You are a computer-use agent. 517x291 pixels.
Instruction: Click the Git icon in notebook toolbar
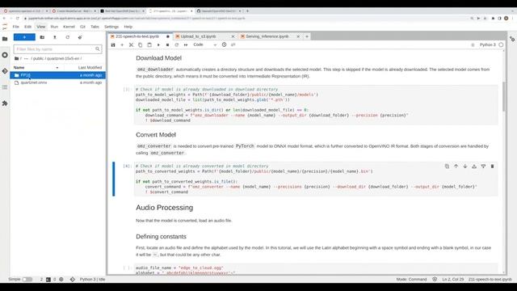click(233, 45)
